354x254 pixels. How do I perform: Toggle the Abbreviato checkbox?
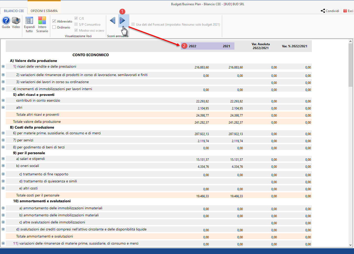[x=54, y=21]
